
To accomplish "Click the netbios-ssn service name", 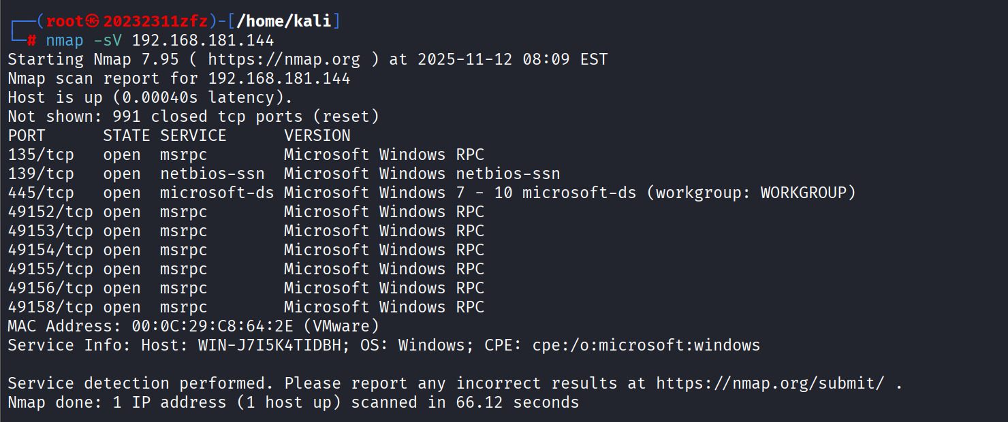I will (x=212, y=174).
